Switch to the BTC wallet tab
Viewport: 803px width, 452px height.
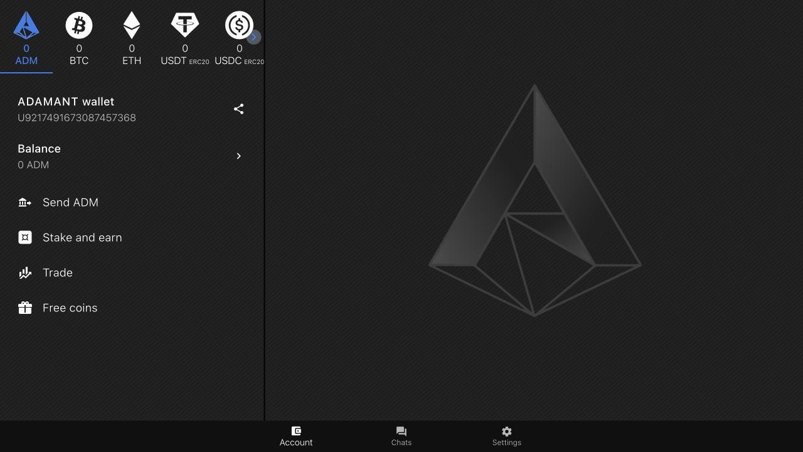tap(79, 37)
